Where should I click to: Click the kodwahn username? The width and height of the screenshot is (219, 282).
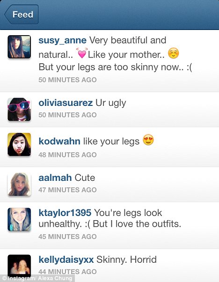pos(59,141)
